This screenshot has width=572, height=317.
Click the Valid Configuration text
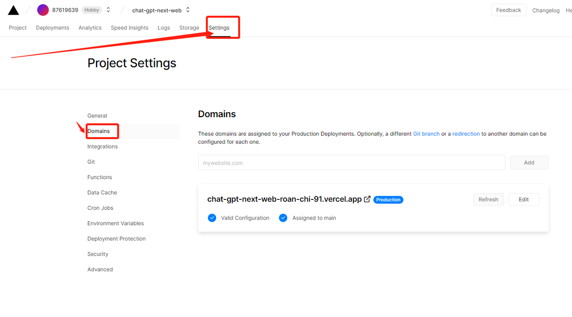[245, 218]
